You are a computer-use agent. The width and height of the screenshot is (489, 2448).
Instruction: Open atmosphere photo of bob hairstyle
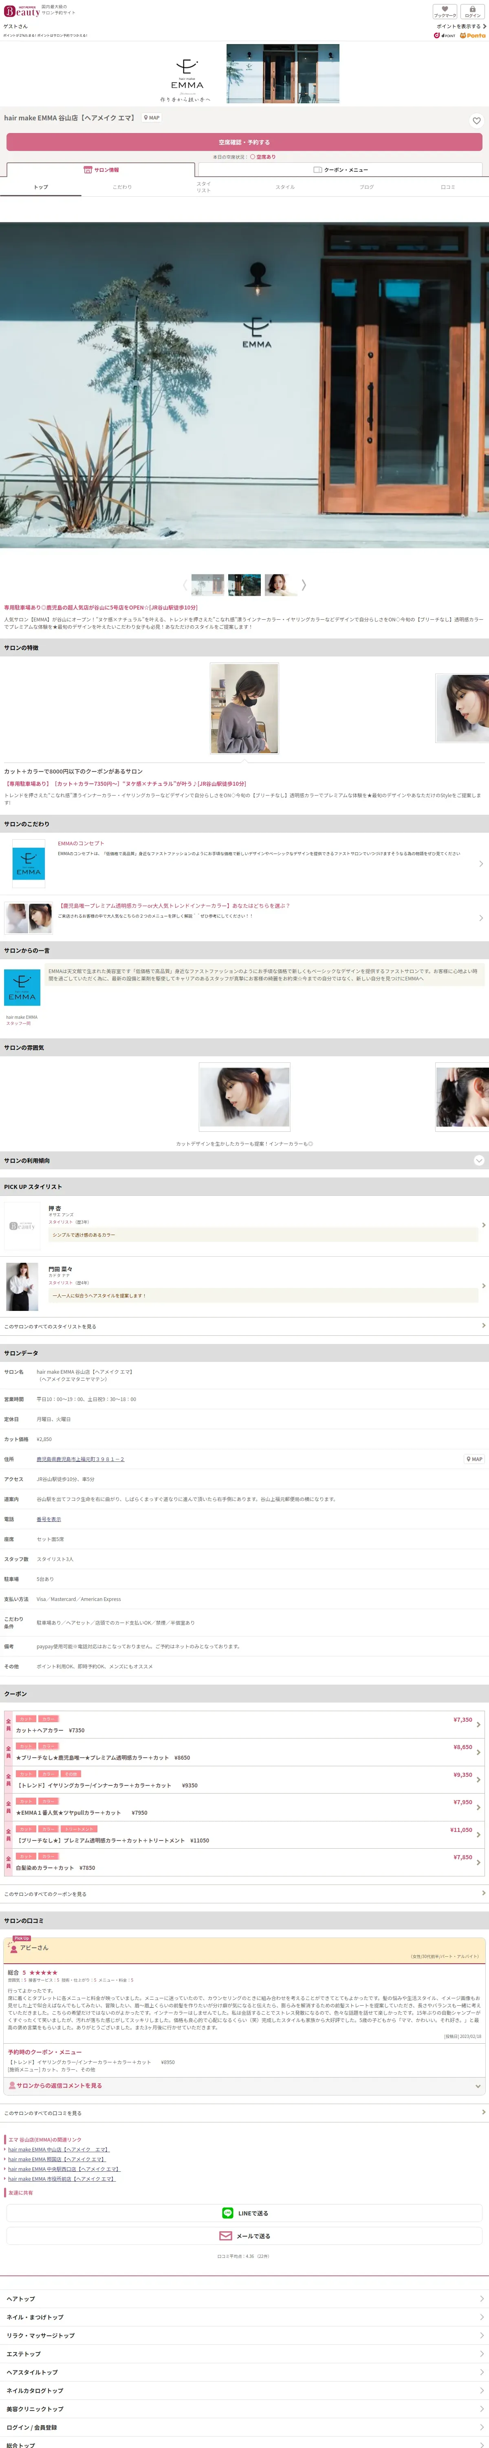[244, 1098]
